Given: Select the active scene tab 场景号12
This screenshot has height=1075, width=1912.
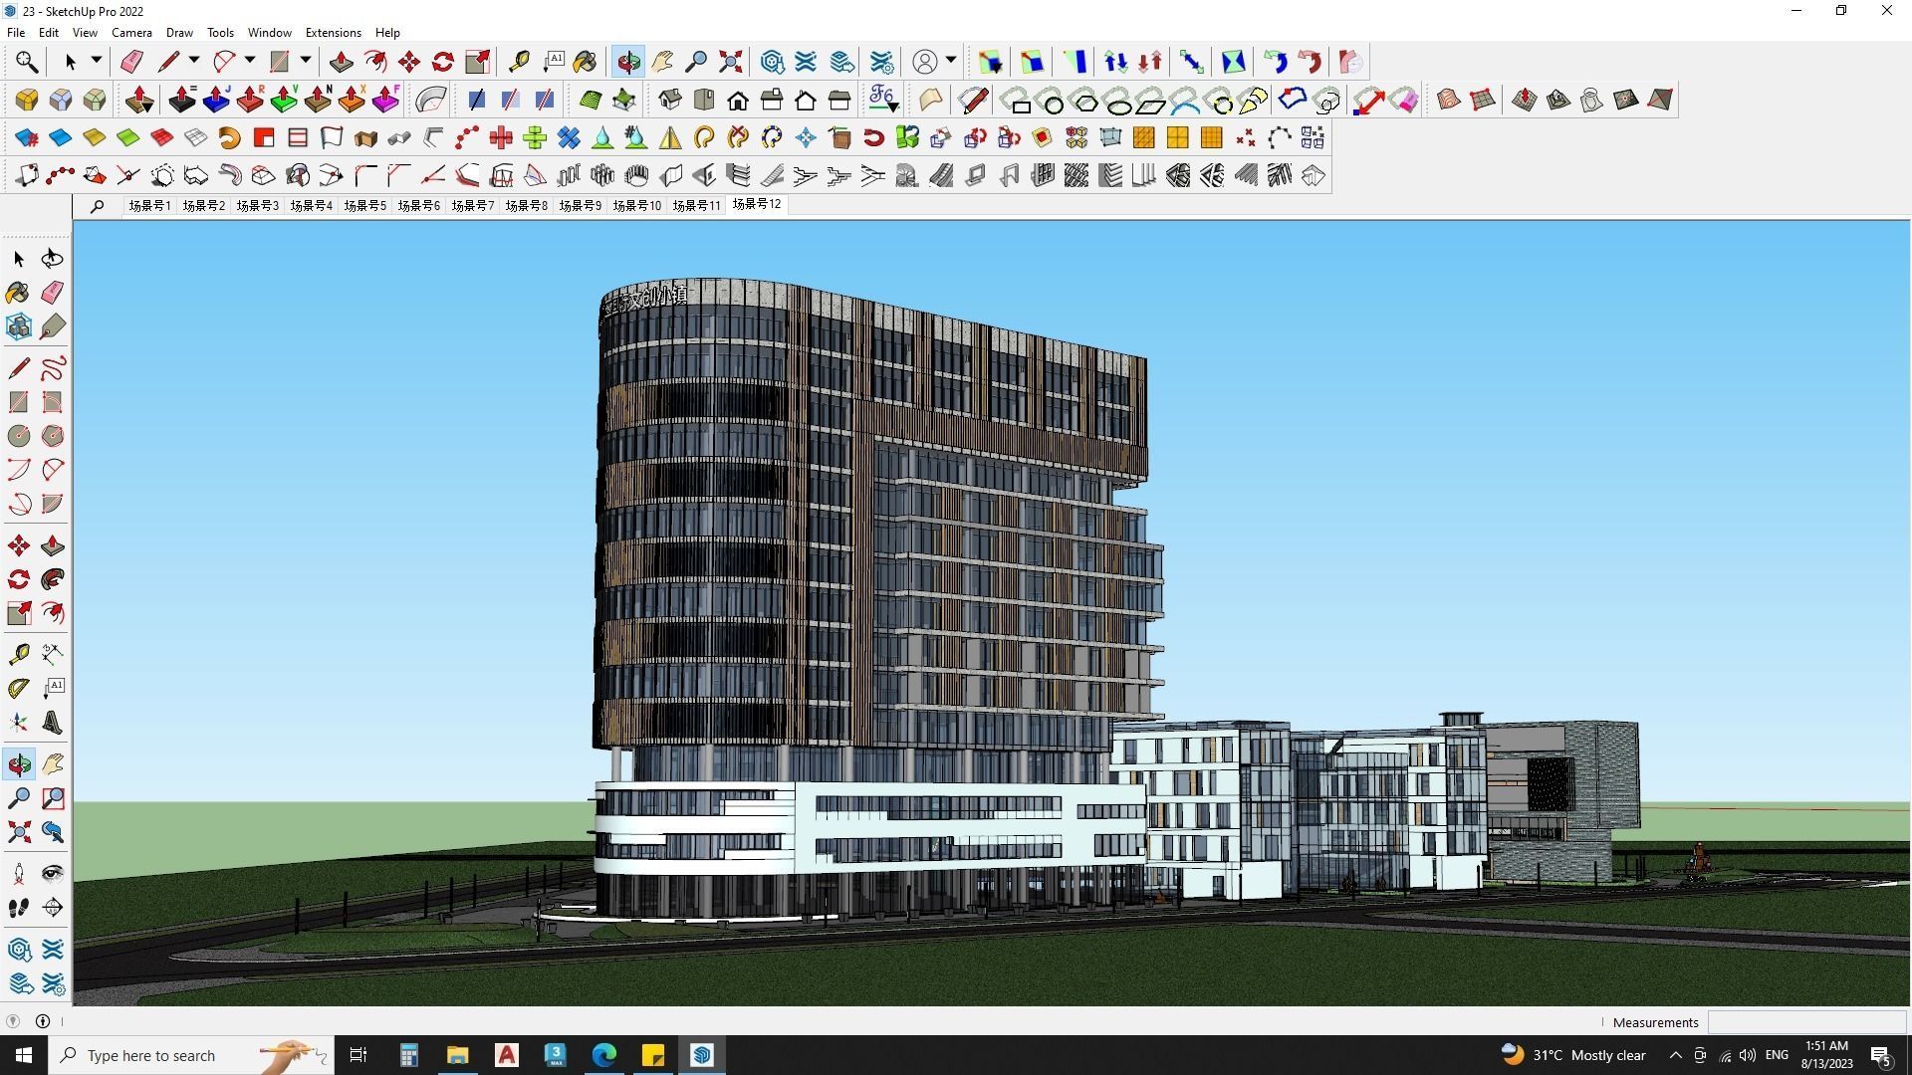Looking at the screenshot, I should tap(757, 204).
